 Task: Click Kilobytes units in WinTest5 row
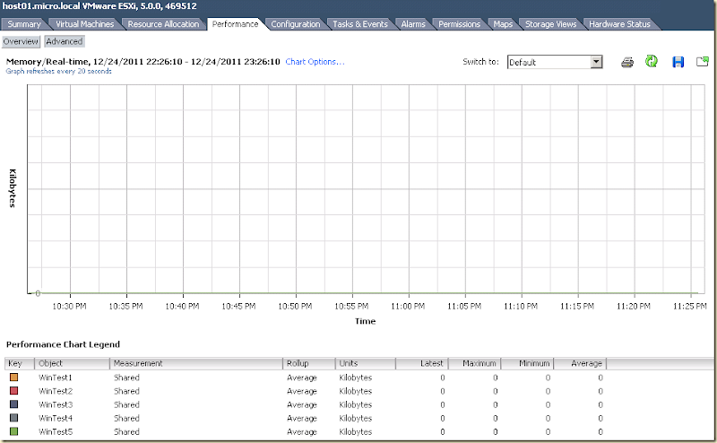pyautogui.click(x=355, y=431)
